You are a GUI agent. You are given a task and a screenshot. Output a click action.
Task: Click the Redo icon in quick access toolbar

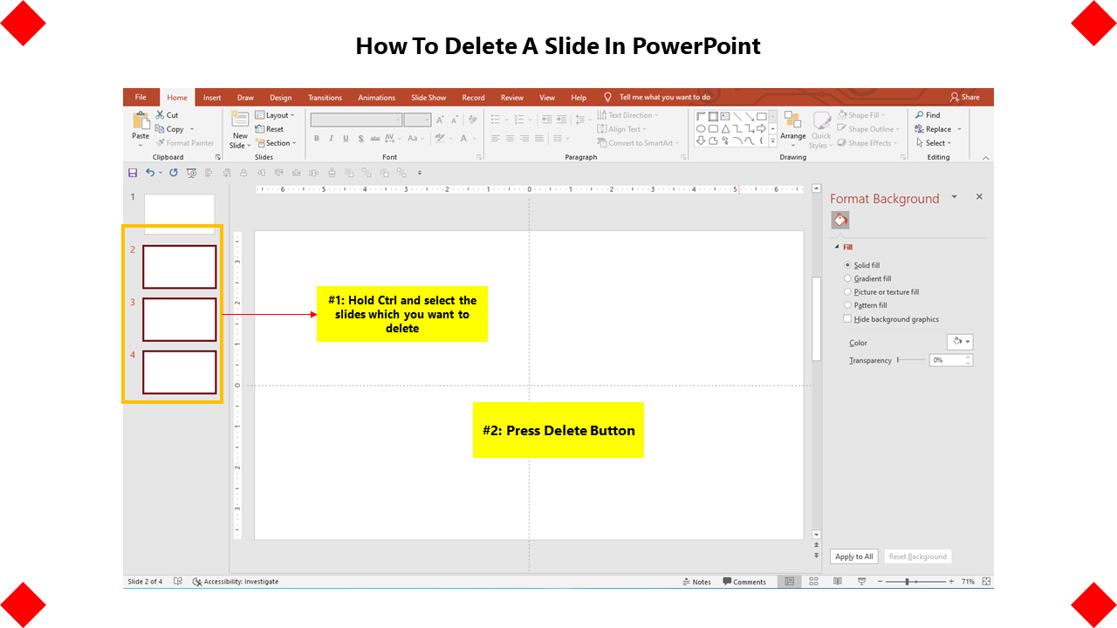[173, 173]
